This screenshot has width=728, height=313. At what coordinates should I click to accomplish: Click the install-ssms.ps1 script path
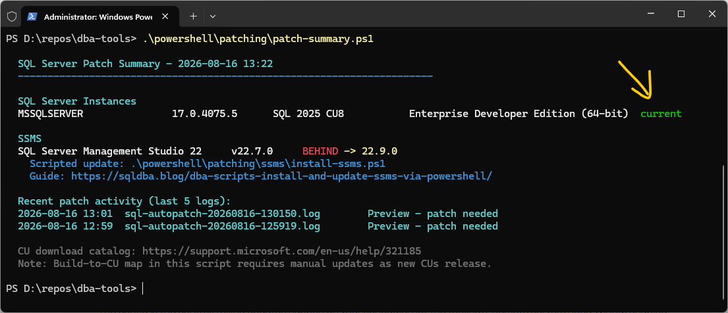pyautogui.click(x=258, y=164)
